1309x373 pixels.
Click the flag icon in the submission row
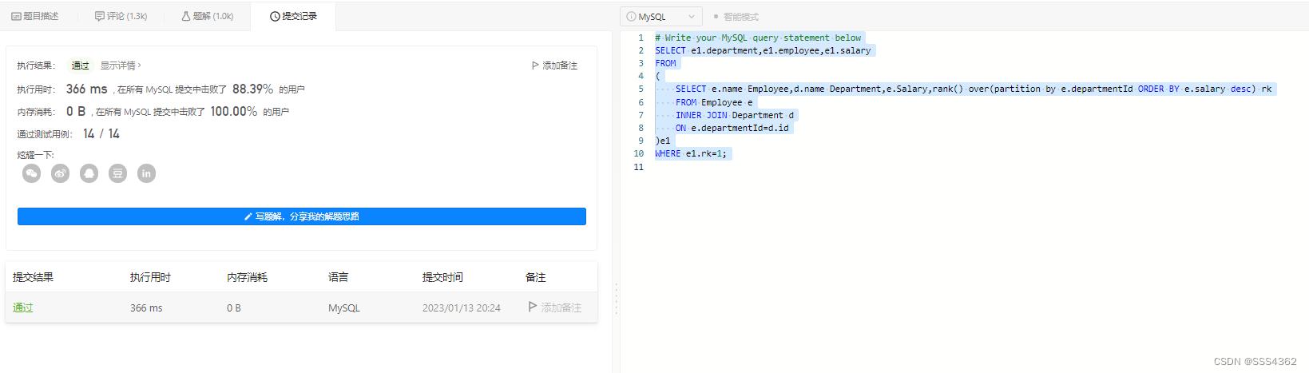coord(533,307)
